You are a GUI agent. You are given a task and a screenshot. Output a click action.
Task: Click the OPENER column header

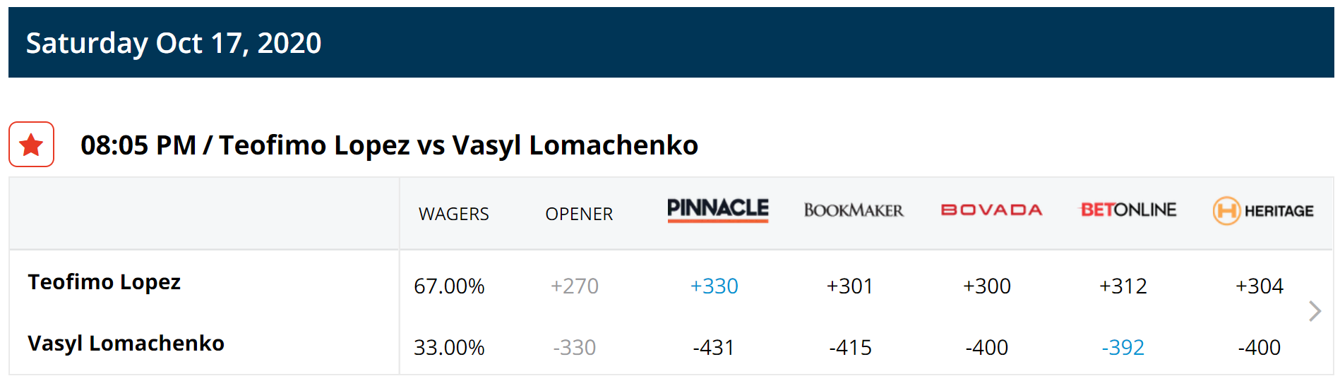(579, 214)
